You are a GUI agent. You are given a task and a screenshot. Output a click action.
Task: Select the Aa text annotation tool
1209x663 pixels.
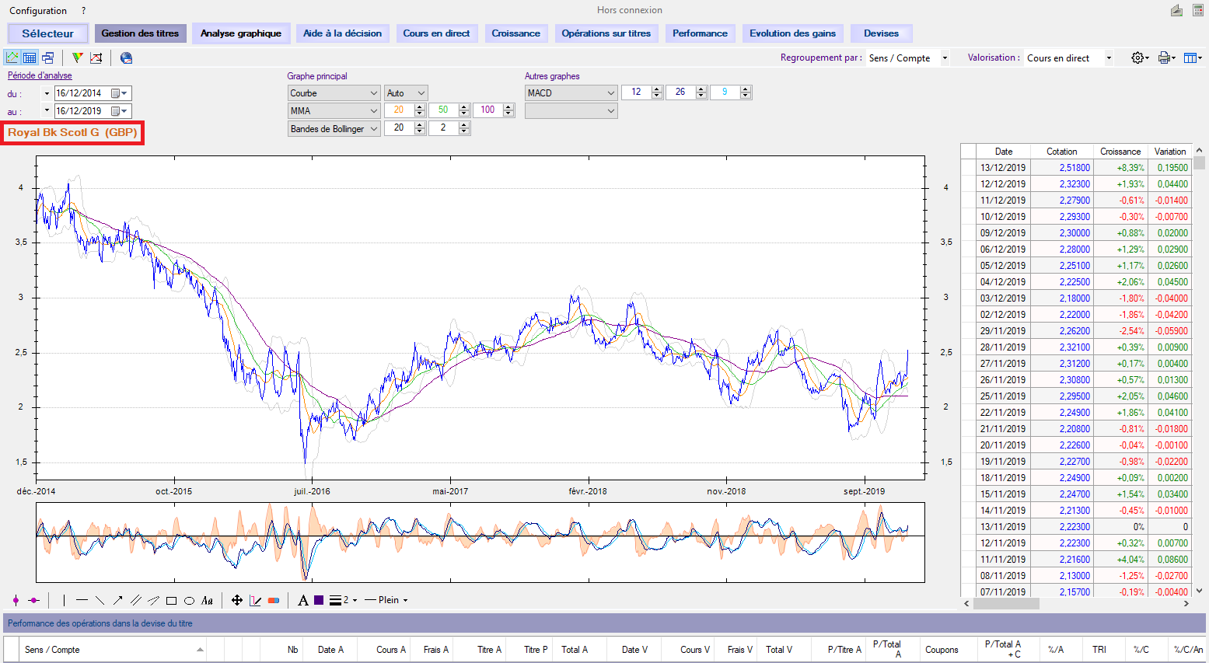(207, 600)
